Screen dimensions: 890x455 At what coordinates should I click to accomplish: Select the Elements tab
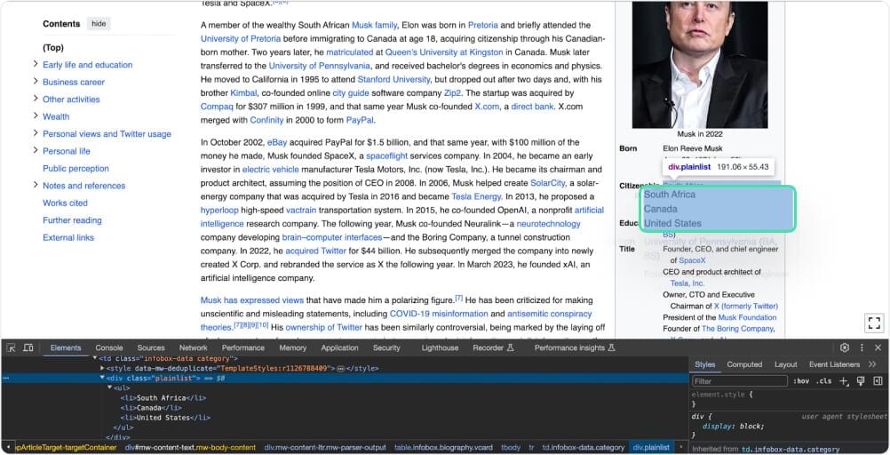[x=66, y=347]
